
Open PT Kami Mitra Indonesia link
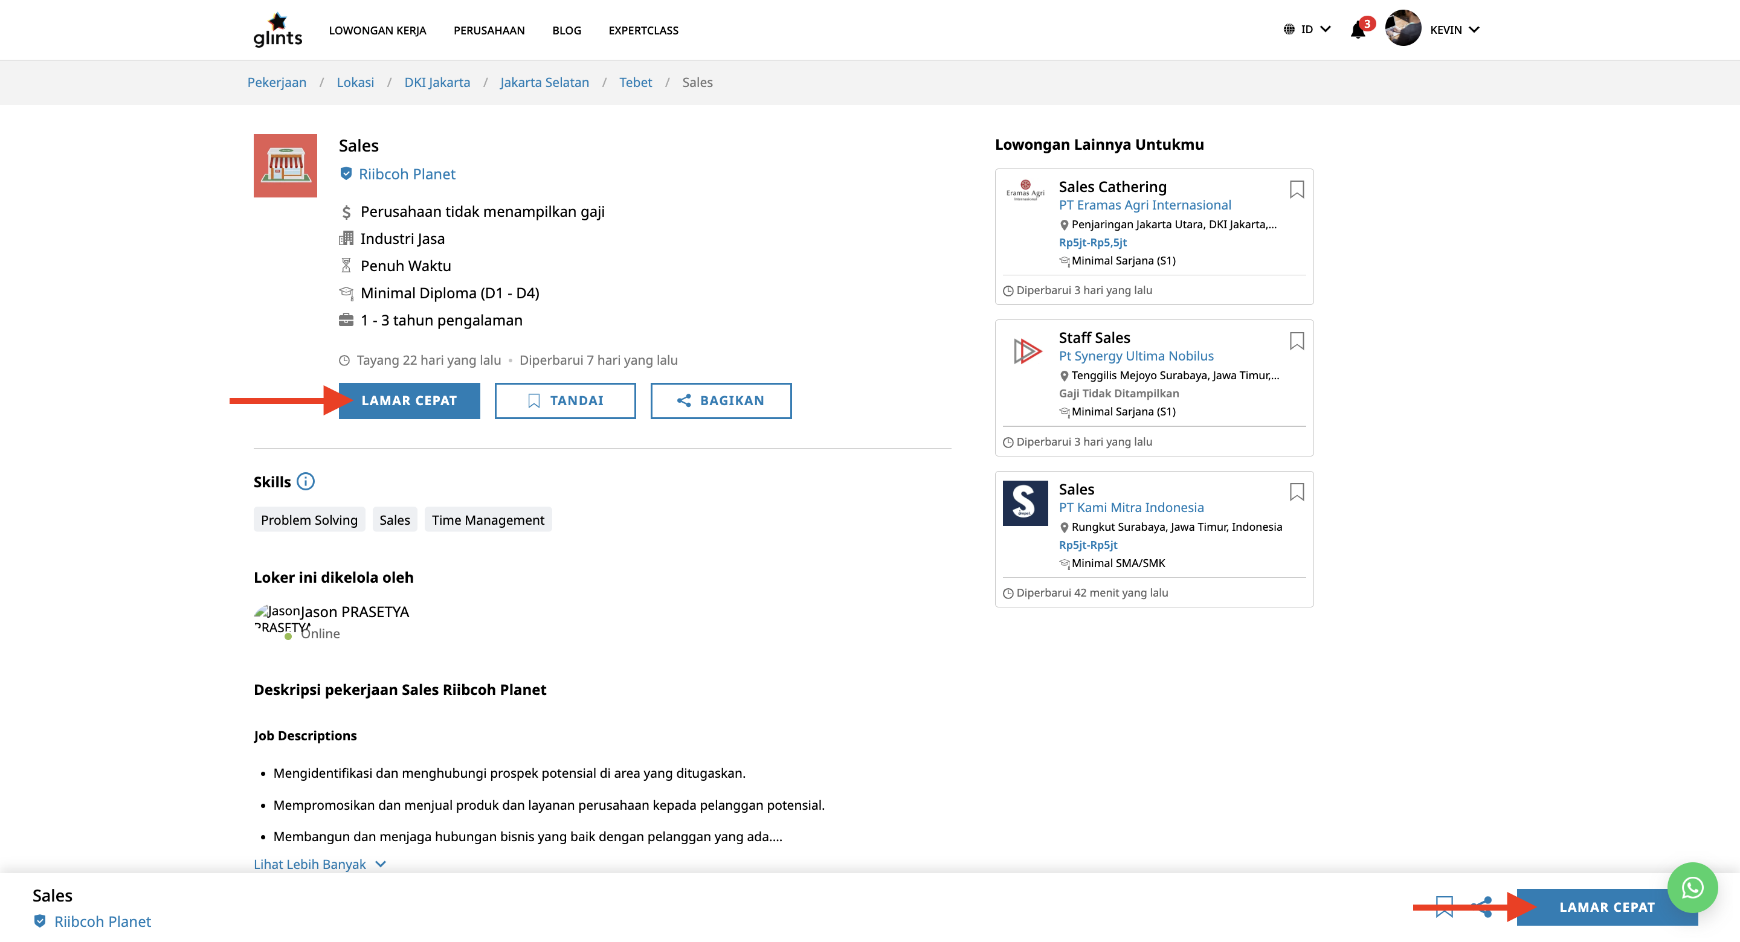pos(1132,507)
